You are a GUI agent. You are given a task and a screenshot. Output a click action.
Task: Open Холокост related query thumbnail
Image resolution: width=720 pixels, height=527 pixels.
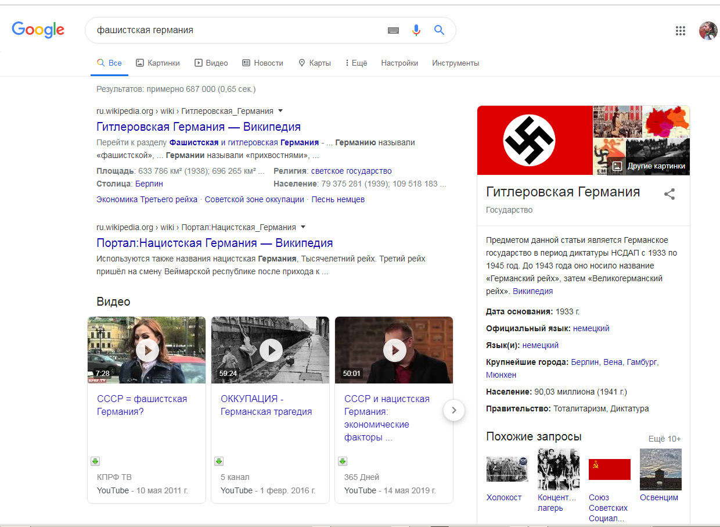507,469
